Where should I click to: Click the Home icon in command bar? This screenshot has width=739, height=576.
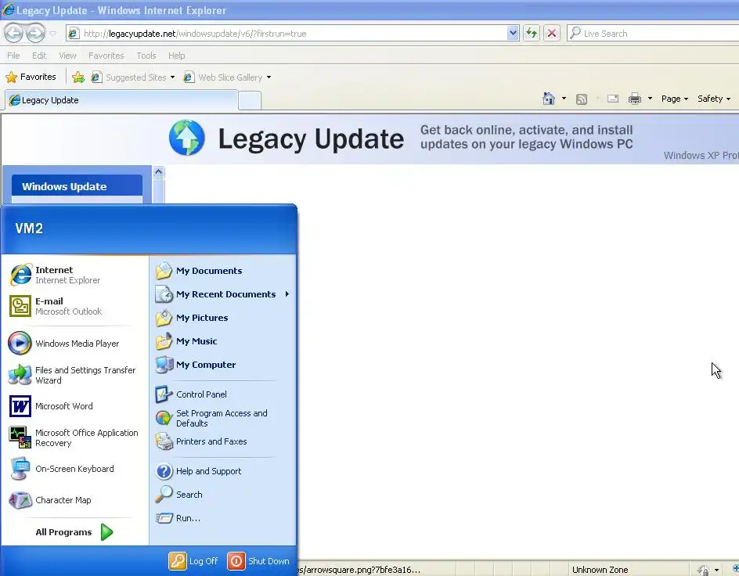point(549,99)
